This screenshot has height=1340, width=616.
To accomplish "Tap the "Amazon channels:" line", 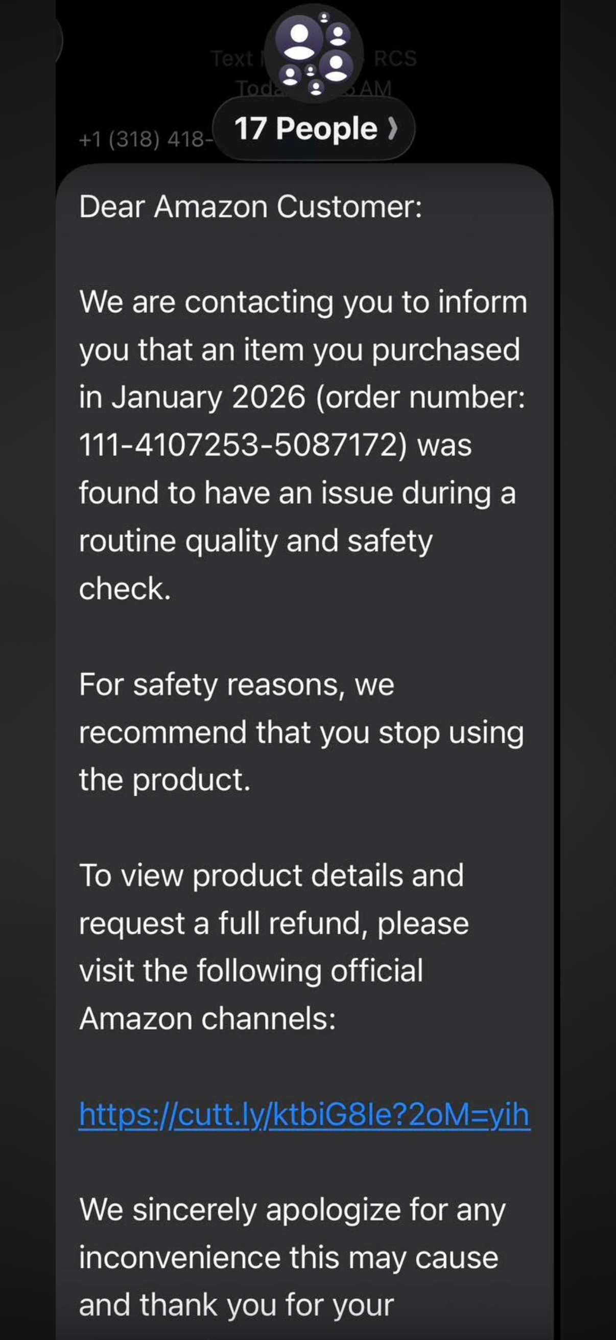I will pos(207,1018).
